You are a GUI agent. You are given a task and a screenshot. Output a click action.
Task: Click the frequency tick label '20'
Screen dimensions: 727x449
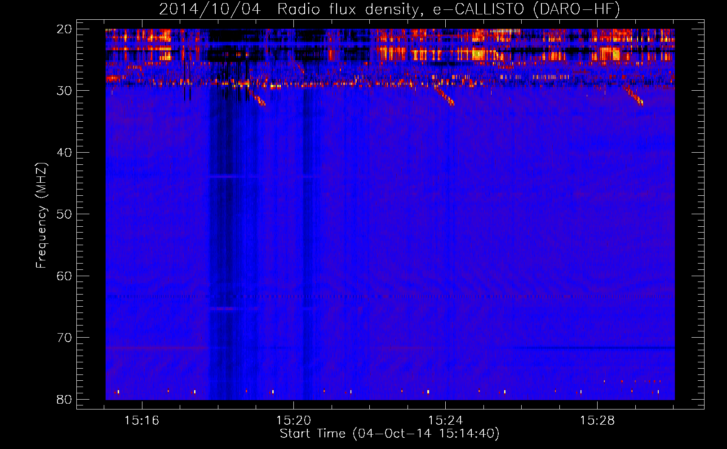(x=64, y=29)
